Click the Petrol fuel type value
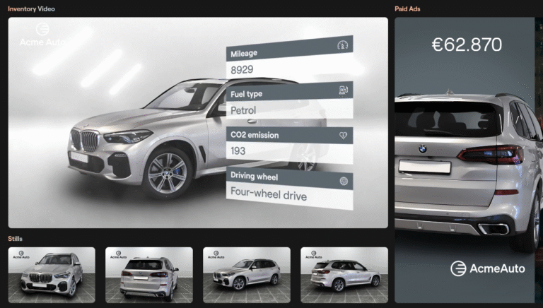Viewport: 543px width, 308px height. [x=244, y=111]
